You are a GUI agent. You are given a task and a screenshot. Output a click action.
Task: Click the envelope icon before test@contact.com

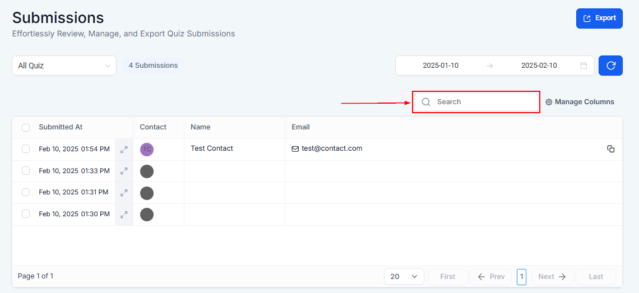295,149
